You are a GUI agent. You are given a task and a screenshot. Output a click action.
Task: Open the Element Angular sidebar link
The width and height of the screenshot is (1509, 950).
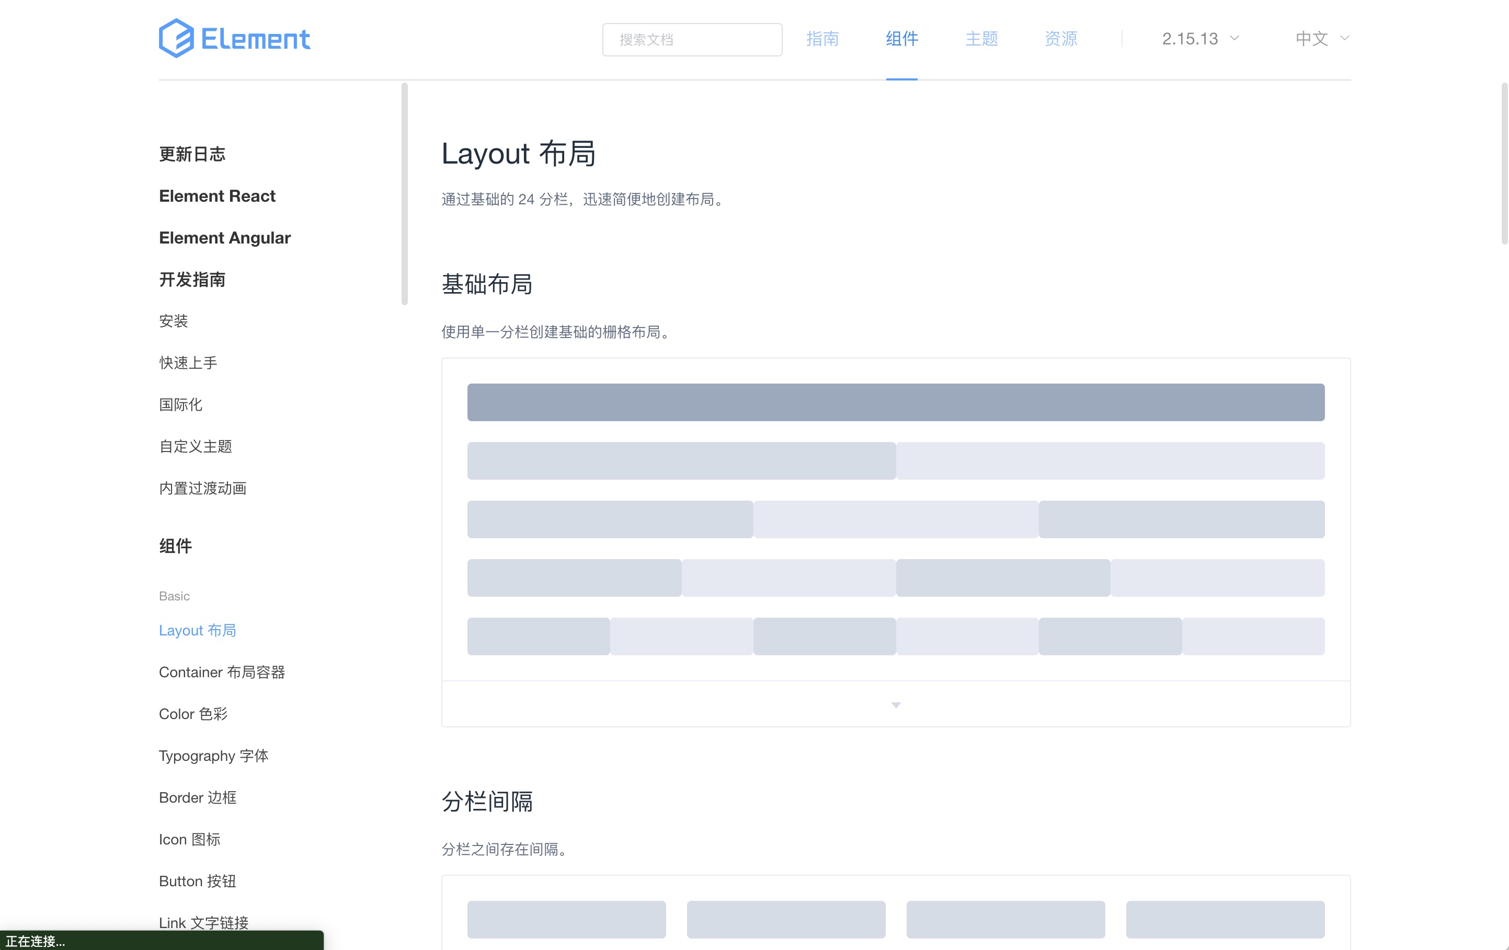click(x=224, y=238)
